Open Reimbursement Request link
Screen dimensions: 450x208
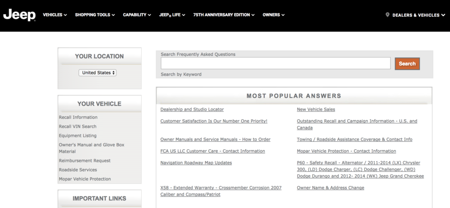(85, 161)
